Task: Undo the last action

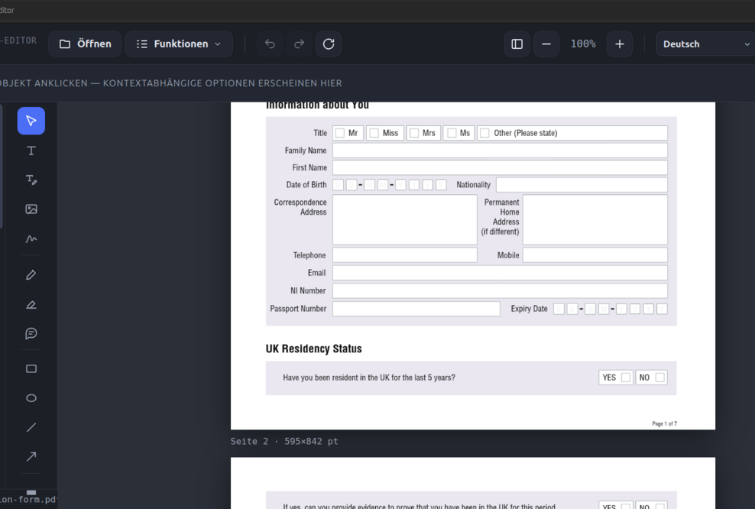Action: pyautogui.click(x=270, y=44)
